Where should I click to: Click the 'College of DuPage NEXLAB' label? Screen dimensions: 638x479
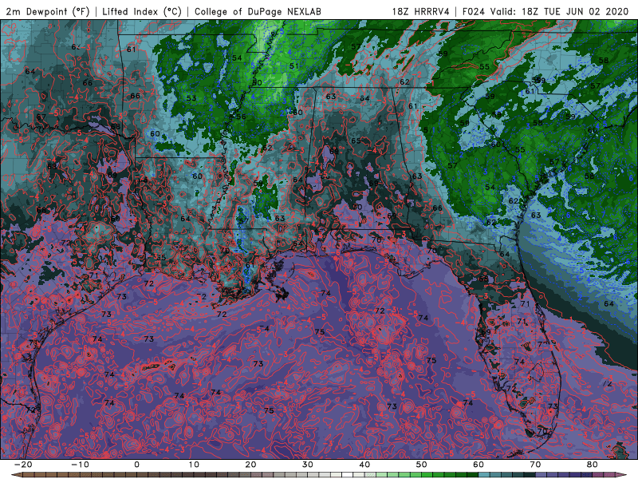[258, 12]
